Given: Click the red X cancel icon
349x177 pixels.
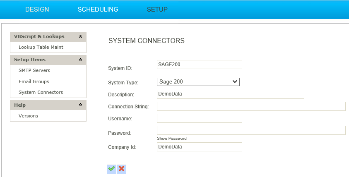Looking at the screenshot, I should click(x=122, y=169).
